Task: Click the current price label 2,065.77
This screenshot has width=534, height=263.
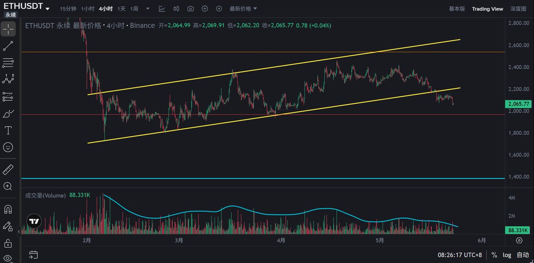Action: coord(519,104)
